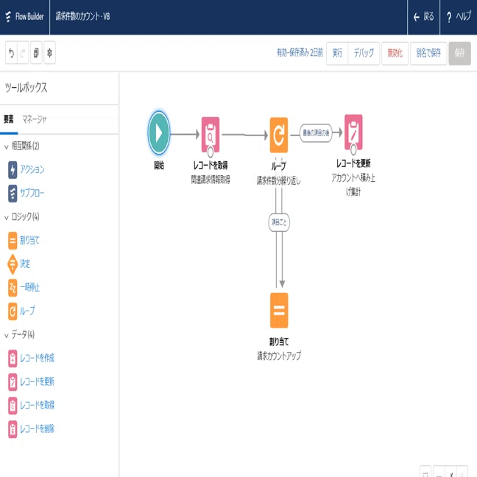
Task: Click the 一時停止 link in toolbox
Action: tap(29, 287)
